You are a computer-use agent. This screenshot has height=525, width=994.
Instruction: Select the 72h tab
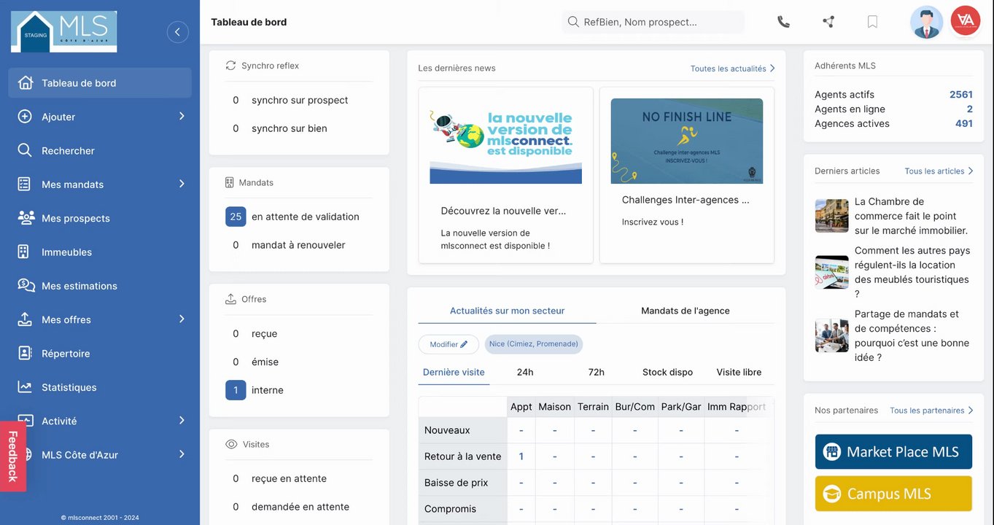point(597,372)
